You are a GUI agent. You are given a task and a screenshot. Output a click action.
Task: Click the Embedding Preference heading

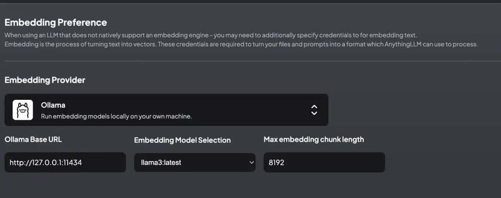[x=56, y=22]
